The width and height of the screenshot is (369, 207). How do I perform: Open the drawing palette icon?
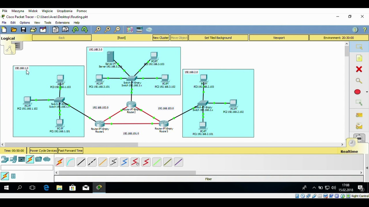click(x=129, y=30)
